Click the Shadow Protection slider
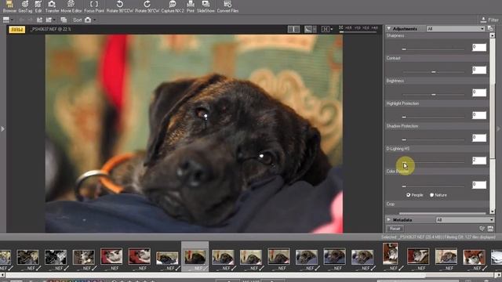502x282 pixels. [x=434, y=139]
